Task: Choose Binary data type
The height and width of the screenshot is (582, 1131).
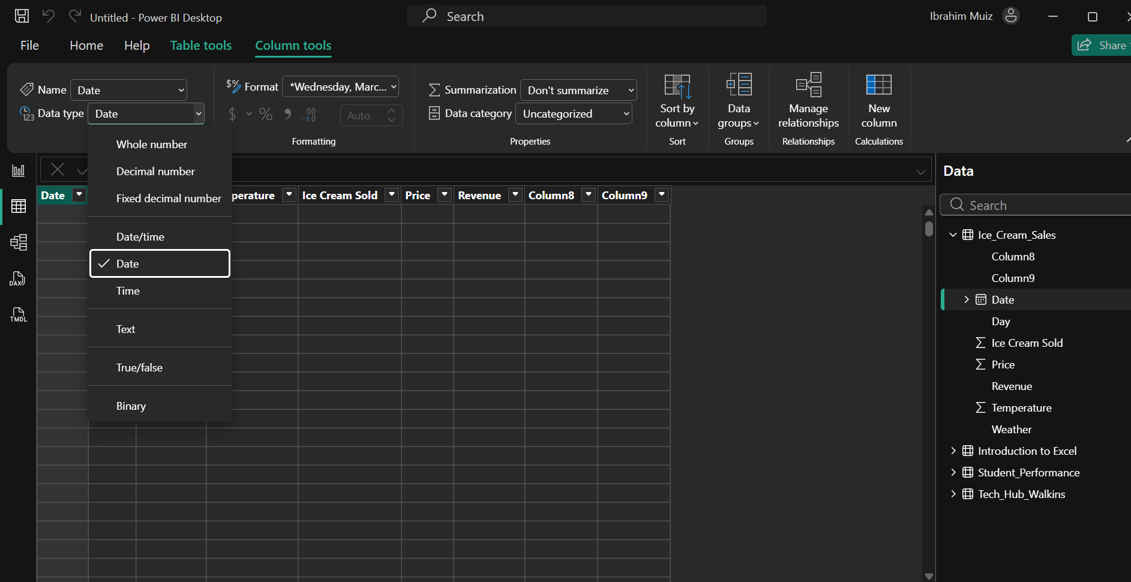Action: click(160, 406)
